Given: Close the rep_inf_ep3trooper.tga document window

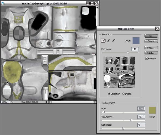Looking at the screenshot, I should (x=96, y=3).
